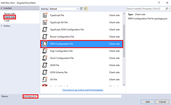
Task: Click the template list scrollbar thumb
Action: pos(124,41)
